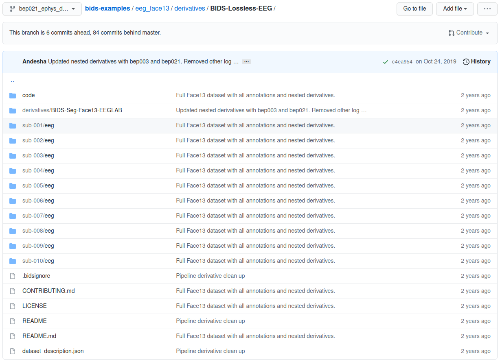Go up to parent directory link
500x362 pixels.
pos(13,81)
